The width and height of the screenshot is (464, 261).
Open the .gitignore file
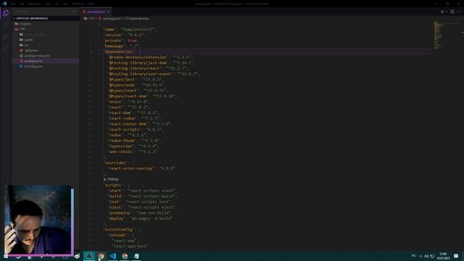(31, 50)
